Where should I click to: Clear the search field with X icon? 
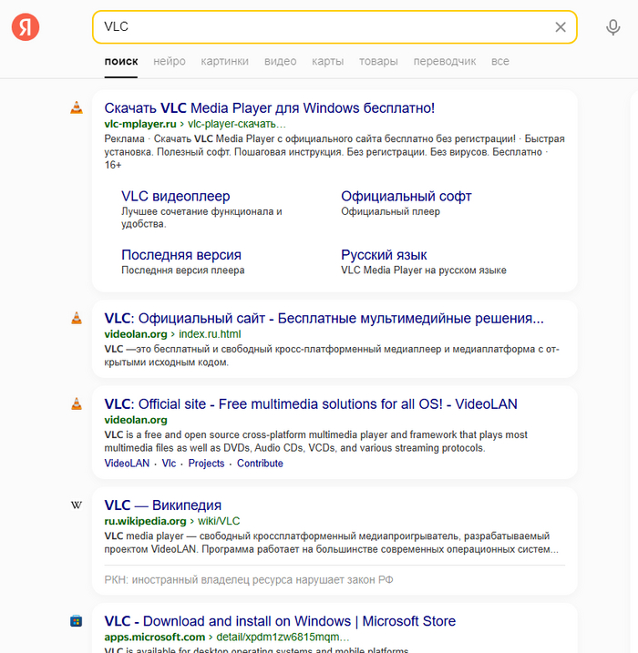[x=561, y=27]
